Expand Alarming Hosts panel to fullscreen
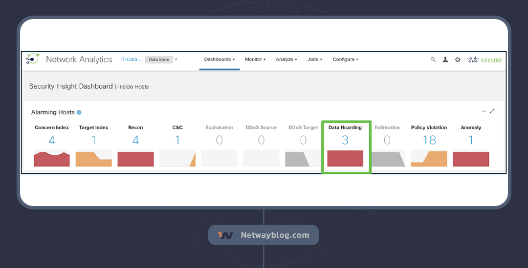The width and height of the screenshot is (528, 268). [x=492, y=111]
